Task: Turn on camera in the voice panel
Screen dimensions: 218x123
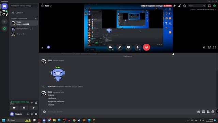Action: [x=14, y=108]
